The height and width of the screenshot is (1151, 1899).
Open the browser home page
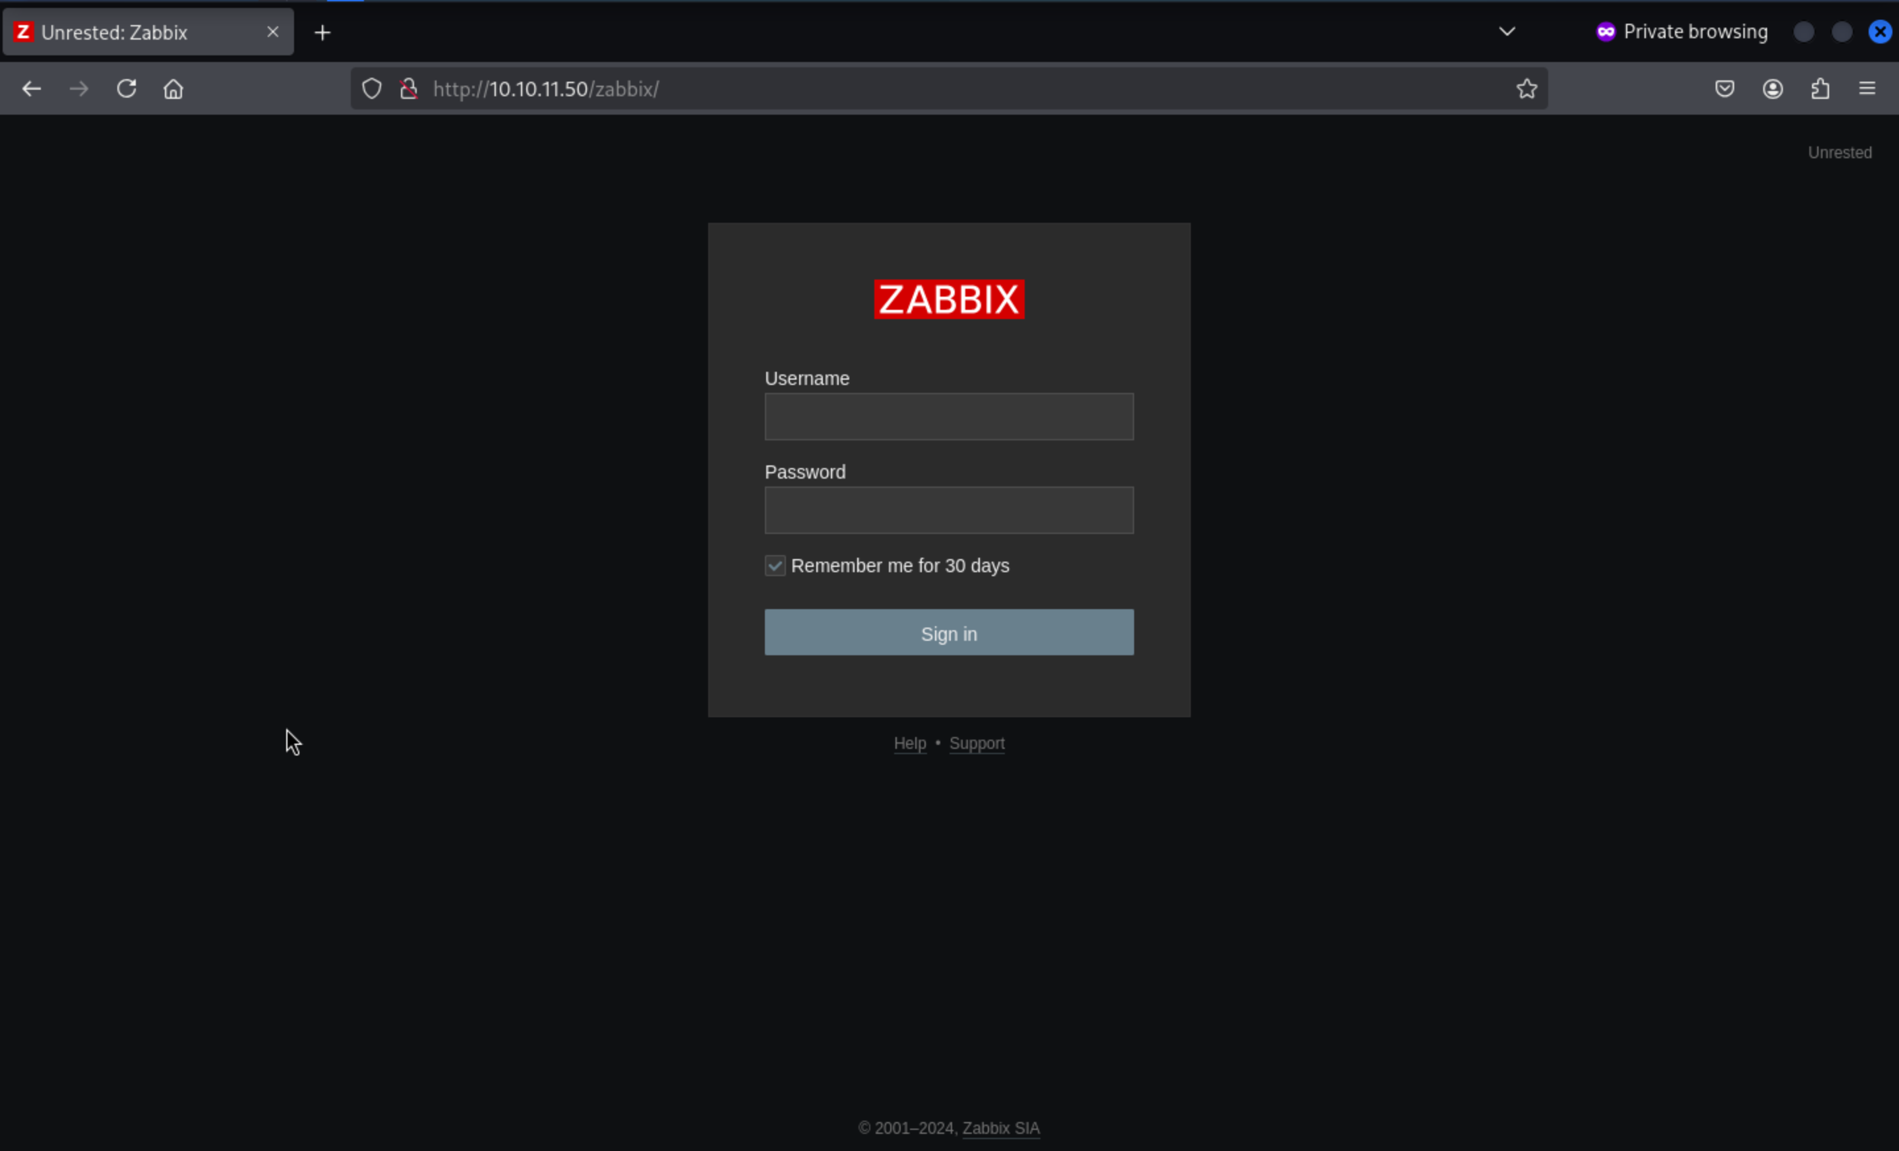click(x=173, y=88)
